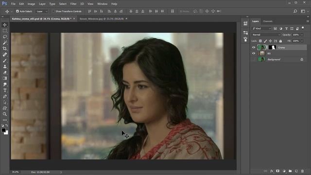Click the search magnifier icon in options bar
Screen dimensions: 311x175
[x=295, y=11]
